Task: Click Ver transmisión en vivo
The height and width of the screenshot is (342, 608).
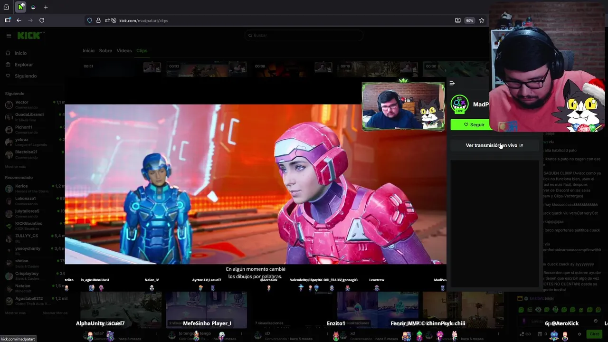Action: click(494, 145)
